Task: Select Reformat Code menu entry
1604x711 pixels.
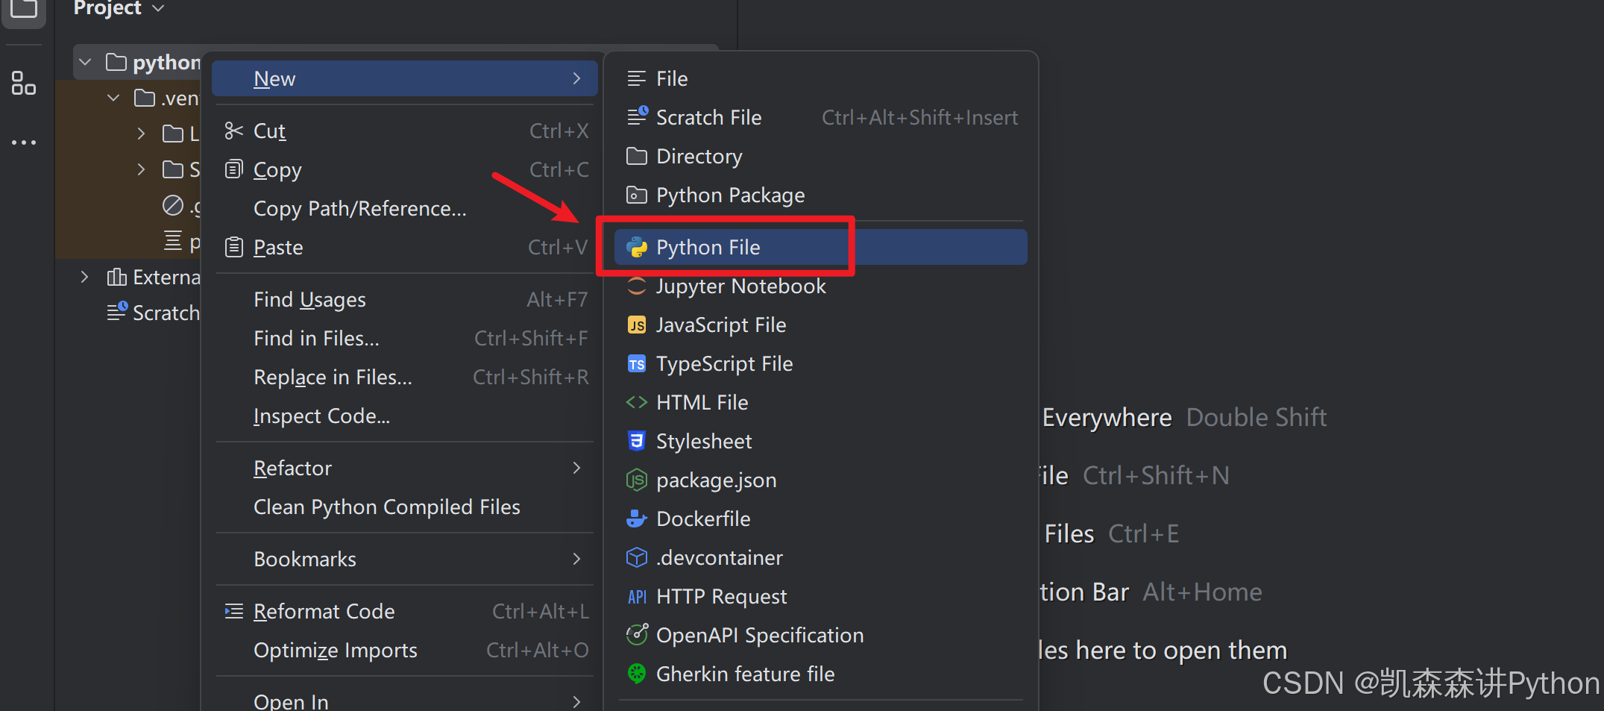Action: click(324, 612)
